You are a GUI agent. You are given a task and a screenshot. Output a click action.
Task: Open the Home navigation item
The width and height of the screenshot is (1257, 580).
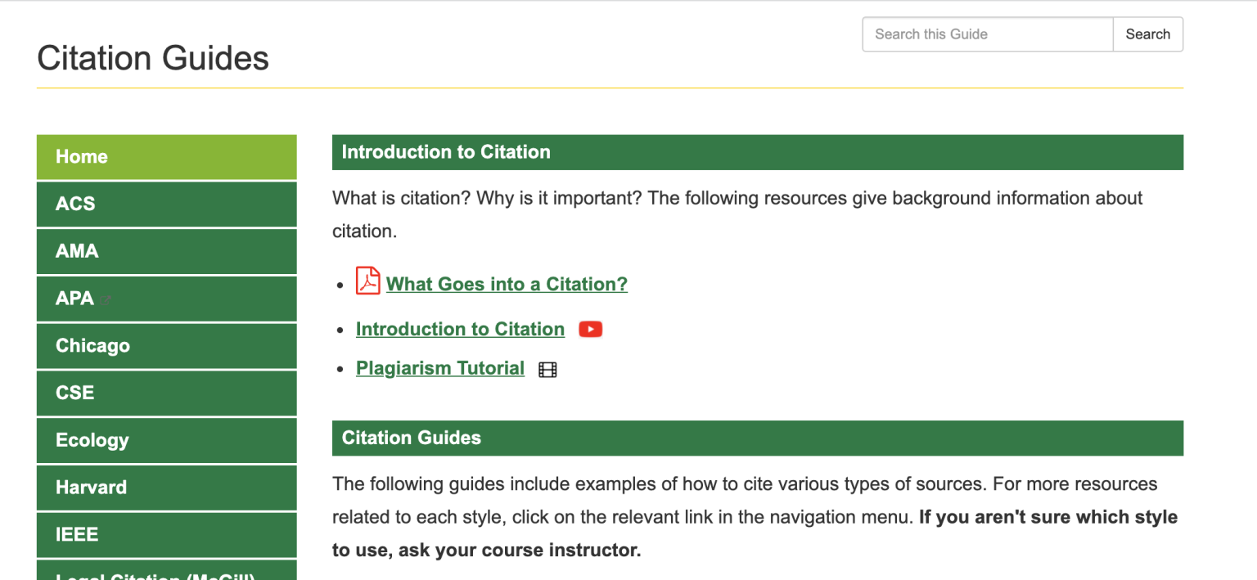tap(167, 157)
